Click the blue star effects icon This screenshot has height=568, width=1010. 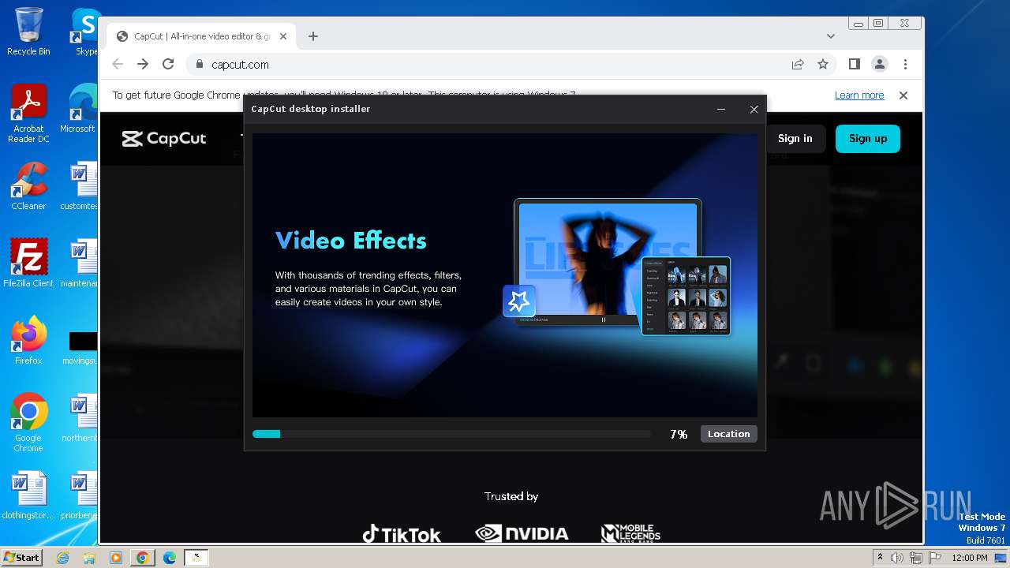click(x=519, y=301)
